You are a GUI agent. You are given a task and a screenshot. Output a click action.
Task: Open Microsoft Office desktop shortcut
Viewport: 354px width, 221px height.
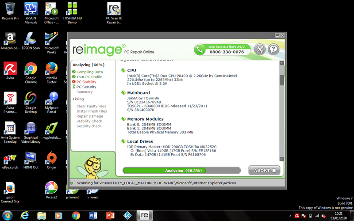point(51,13)
